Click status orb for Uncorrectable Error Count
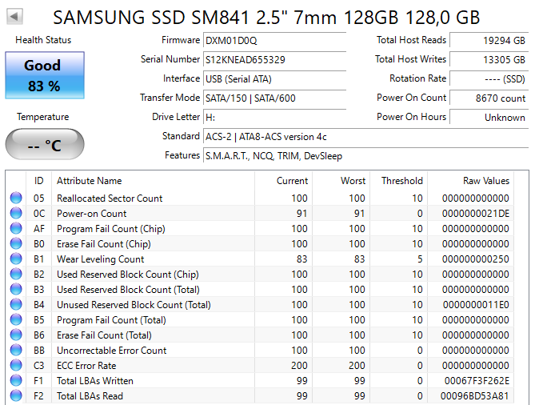 pos(16,351)
